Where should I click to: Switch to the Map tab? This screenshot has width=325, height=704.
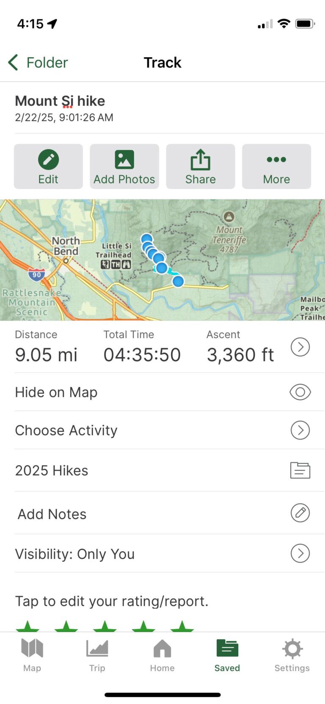[32, 655]
